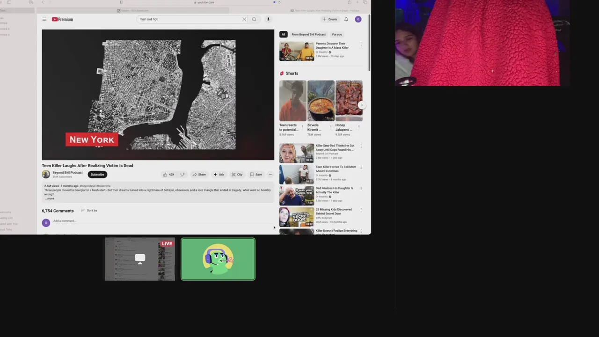Image resolution: width=599 pixels, height=337 pixels.
Task: Go back with Safari back arrow
Action: [43, 2]
